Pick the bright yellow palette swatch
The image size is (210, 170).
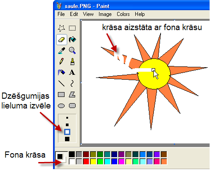(x=93, y=162)
